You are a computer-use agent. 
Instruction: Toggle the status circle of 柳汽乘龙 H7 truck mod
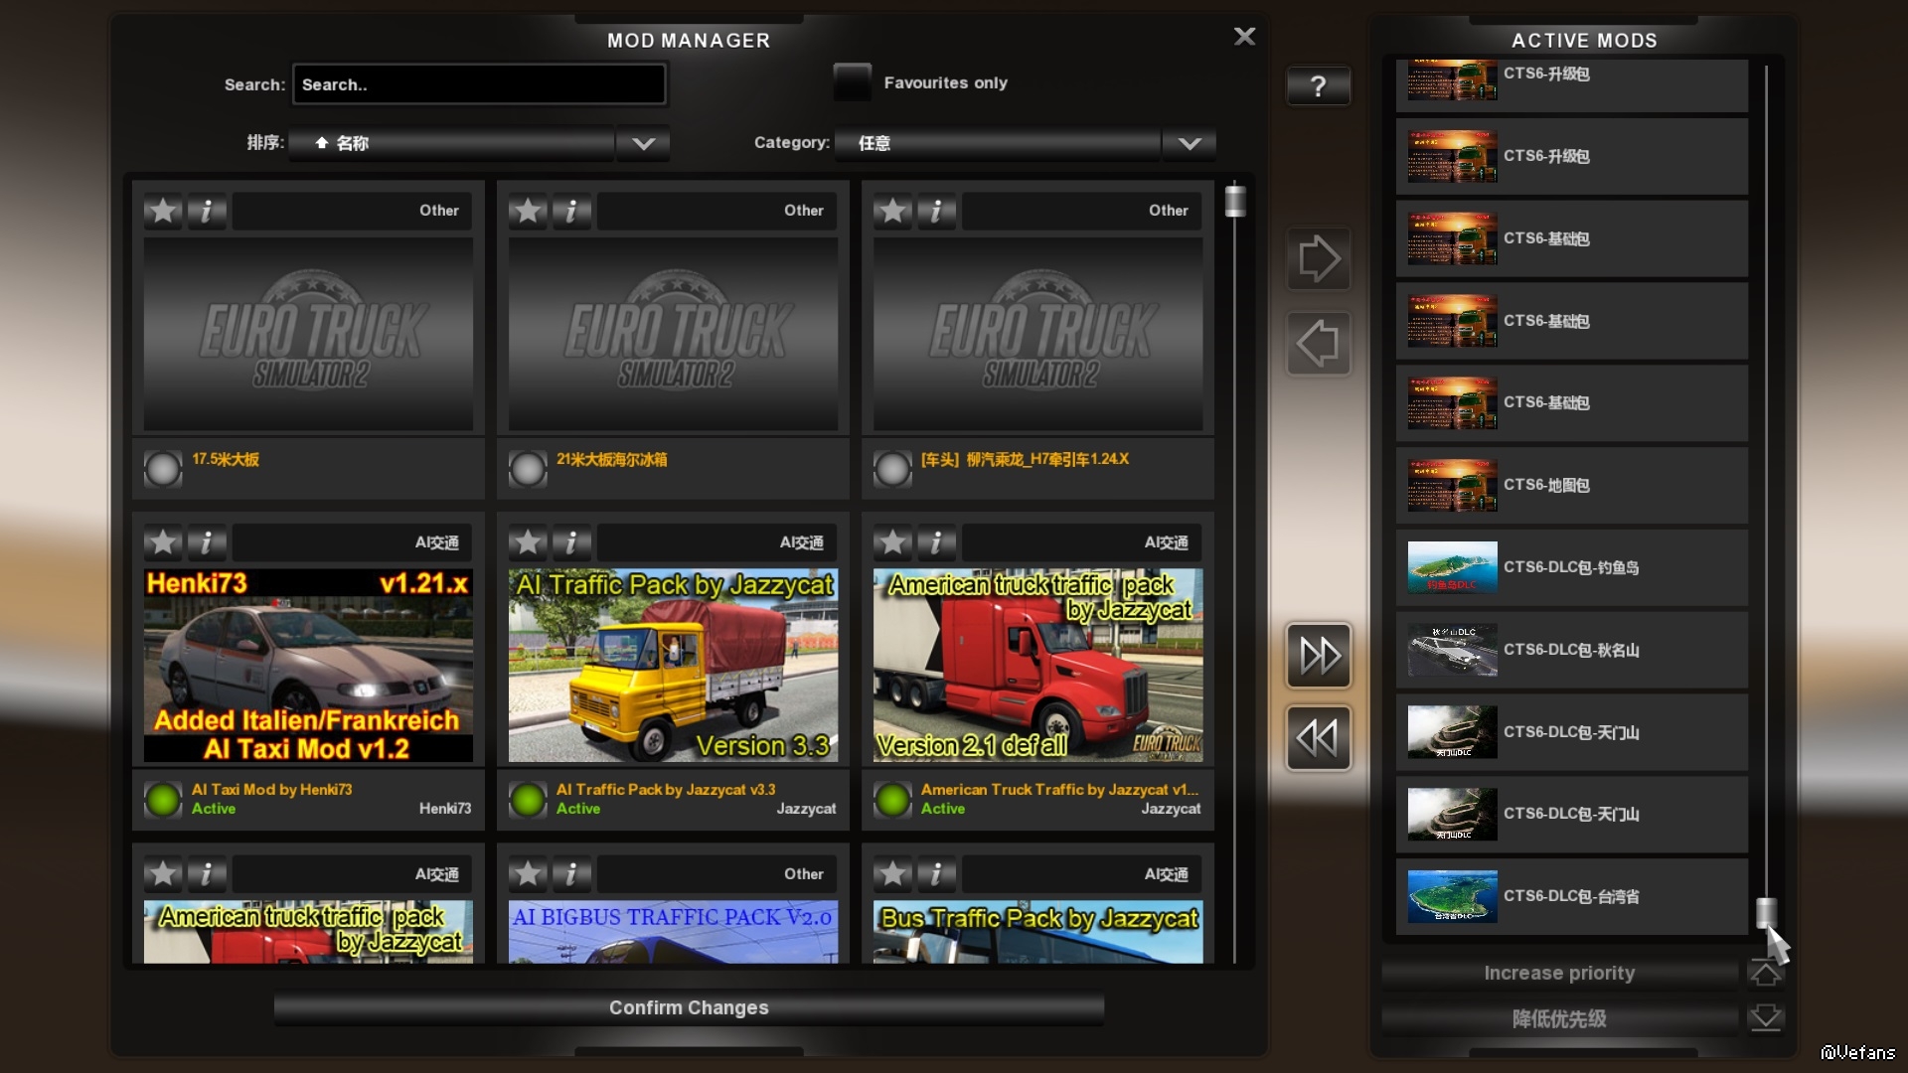(892, 468)
